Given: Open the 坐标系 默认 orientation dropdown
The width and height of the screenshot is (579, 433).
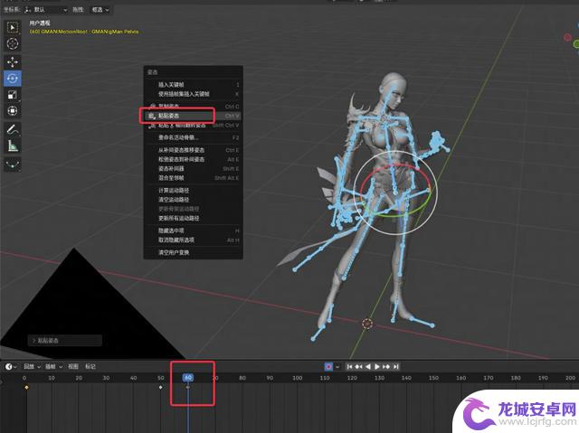Looking at the screenshot, I should point(46,10).
